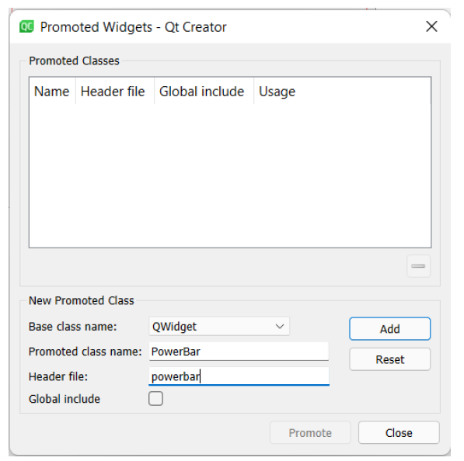
Task: Click inside the Header file input field
Action: pos(239,376)
